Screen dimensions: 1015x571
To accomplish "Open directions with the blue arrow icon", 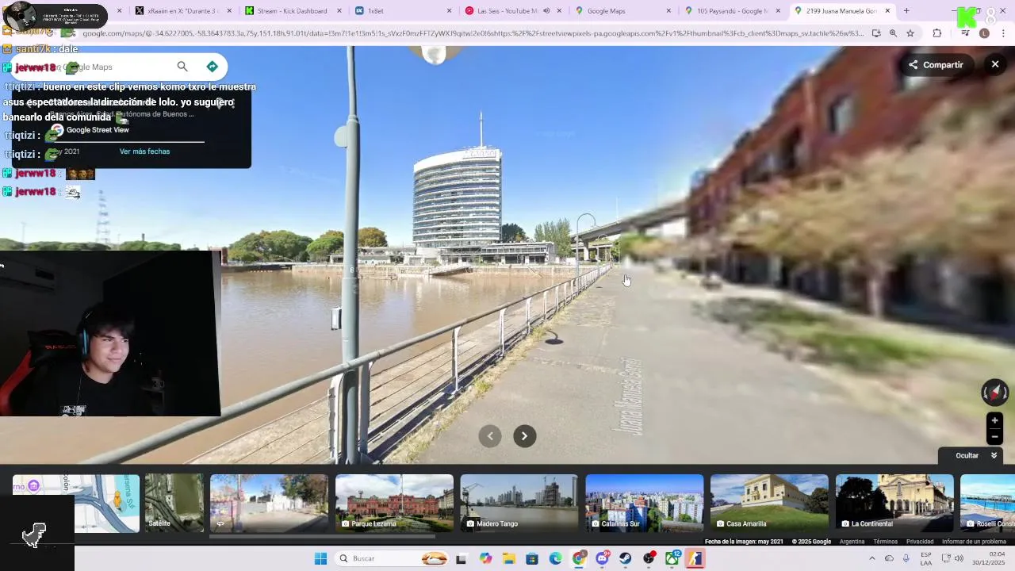I will click(x=212, y=67).
